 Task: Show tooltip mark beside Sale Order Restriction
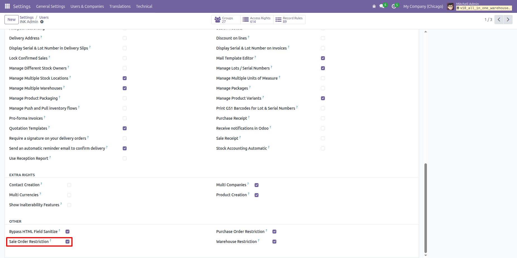click(50, 240)
